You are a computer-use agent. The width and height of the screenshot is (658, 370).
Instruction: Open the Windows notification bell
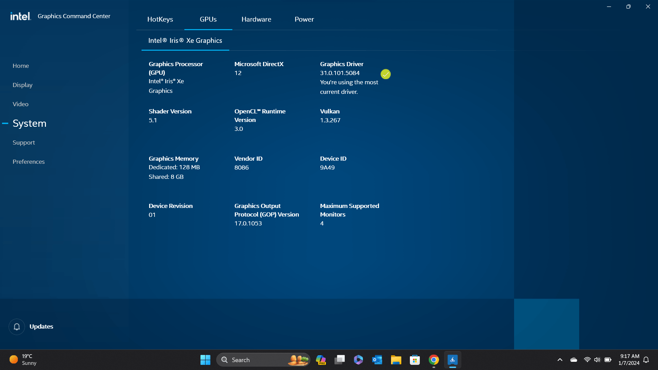point(646,360)
